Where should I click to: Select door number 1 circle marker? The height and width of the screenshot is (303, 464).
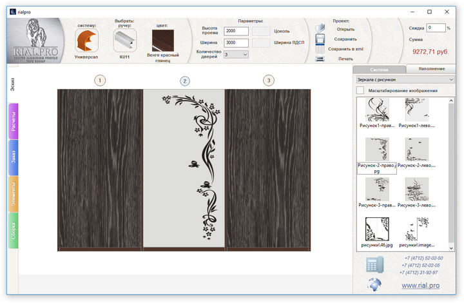[x=101, y=81]
